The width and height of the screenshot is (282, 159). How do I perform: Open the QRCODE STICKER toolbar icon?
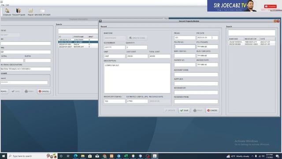point(42,12)
